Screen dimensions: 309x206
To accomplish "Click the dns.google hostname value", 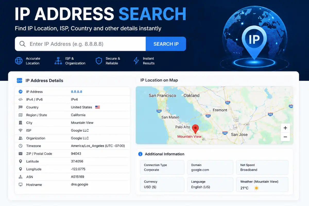I will pyautogui.click(x=80, y=184).
